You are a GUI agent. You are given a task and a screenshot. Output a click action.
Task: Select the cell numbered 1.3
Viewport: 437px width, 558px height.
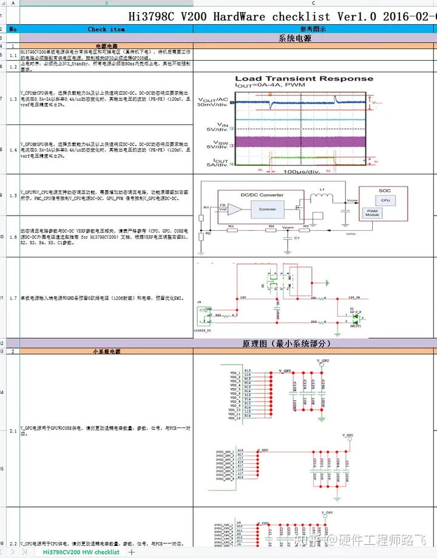(13, 98)
